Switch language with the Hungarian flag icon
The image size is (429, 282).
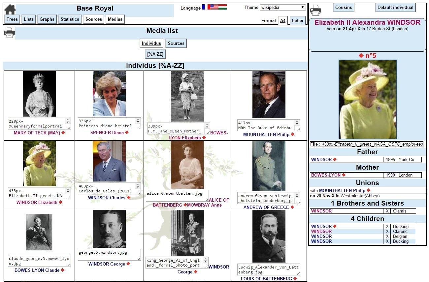click(222, 7)
